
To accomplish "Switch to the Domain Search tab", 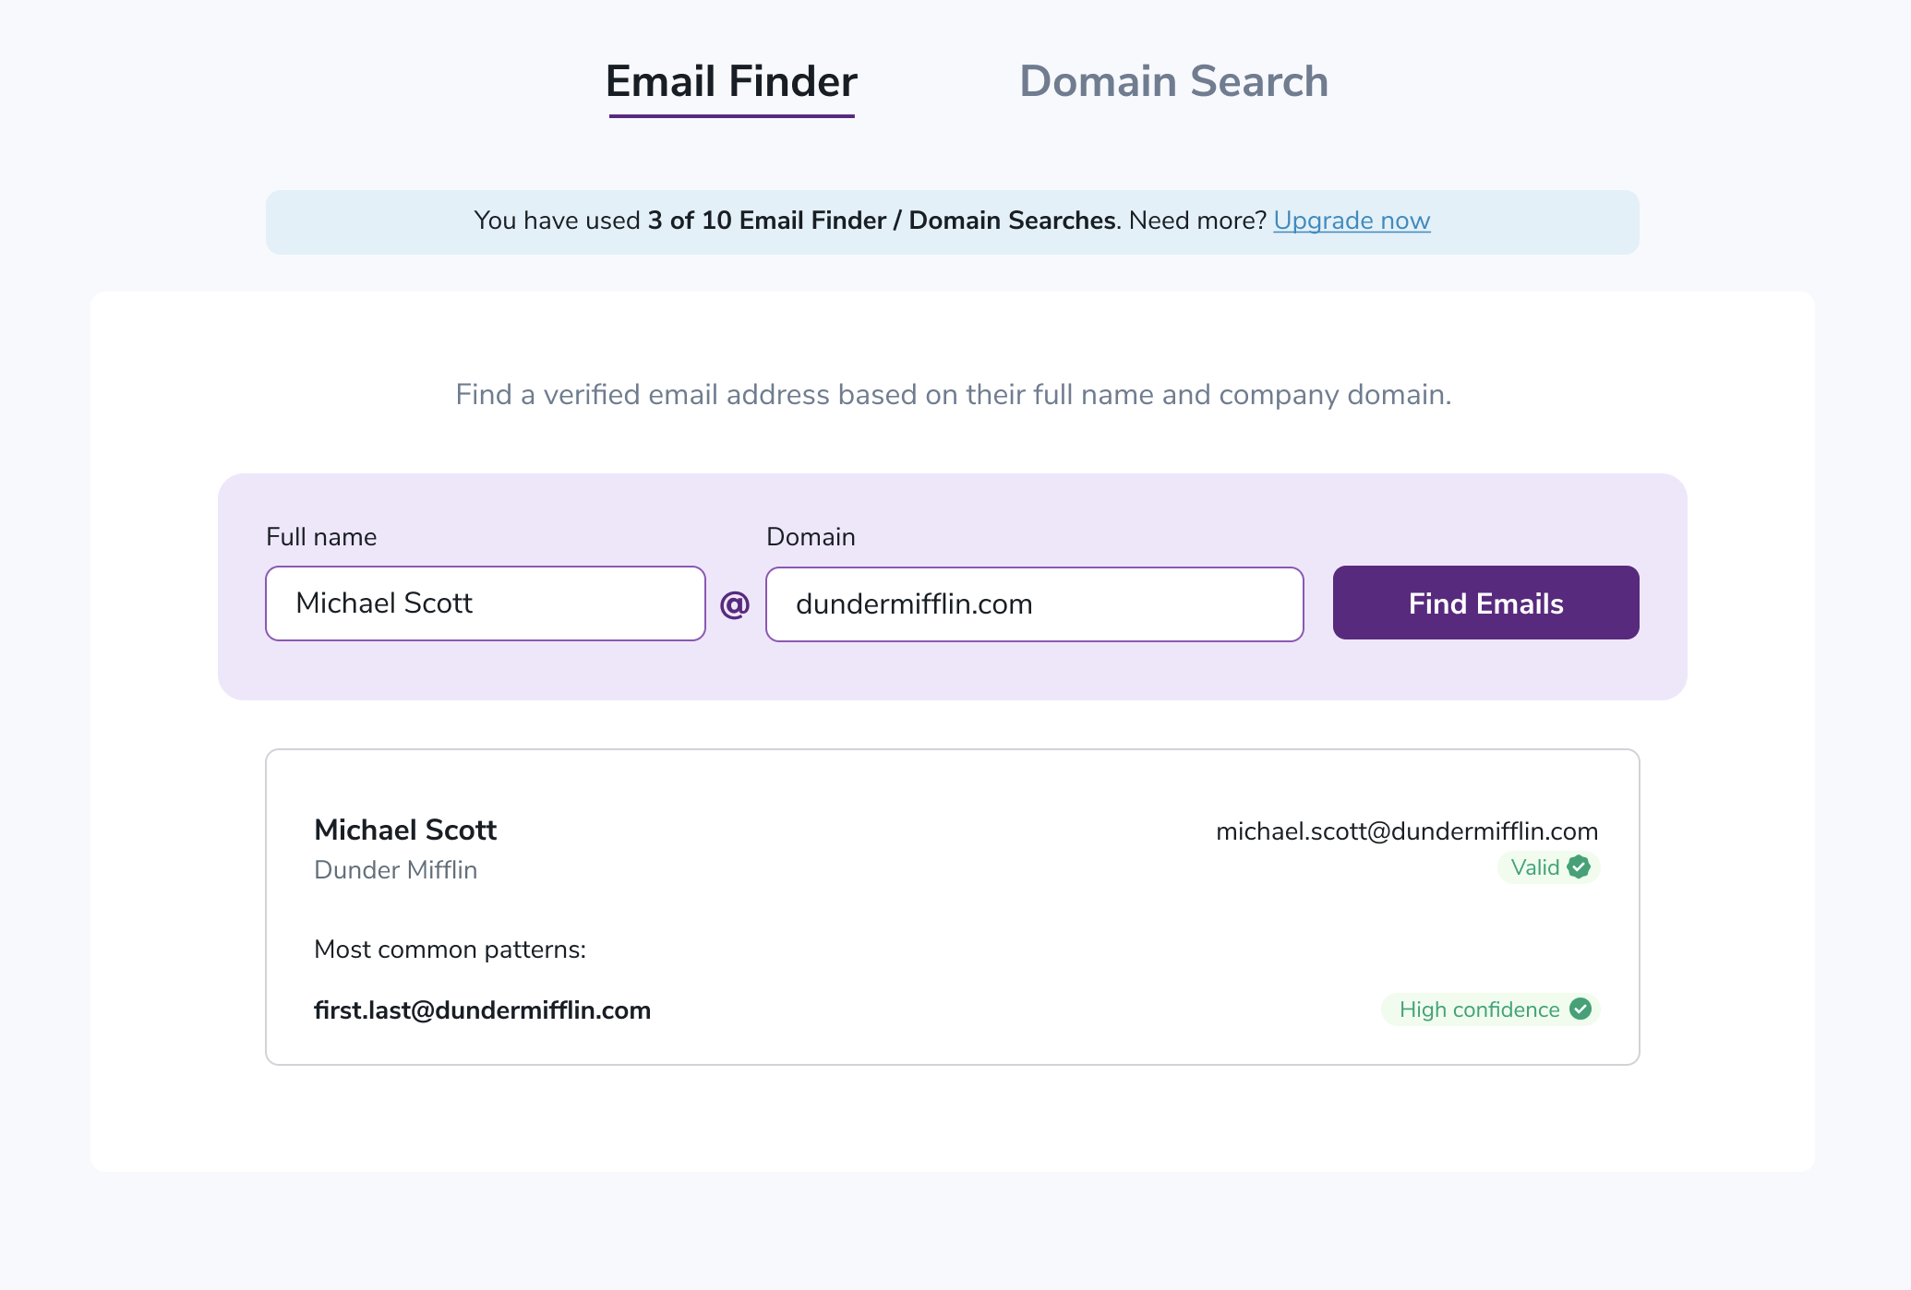I will (1174, 81).
